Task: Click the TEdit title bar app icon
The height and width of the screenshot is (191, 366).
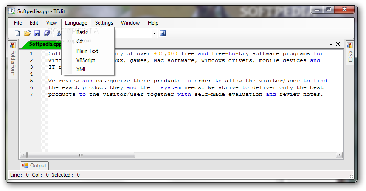Action: (x=12, y=11)
